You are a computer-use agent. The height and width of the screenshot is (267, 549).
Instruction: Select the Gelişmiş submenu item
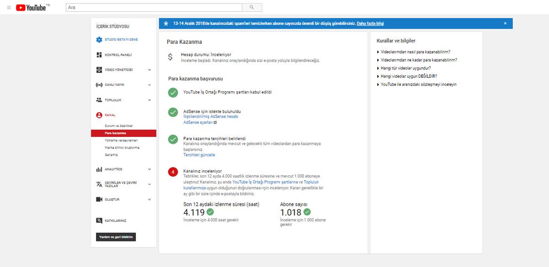tap(111, 155)
